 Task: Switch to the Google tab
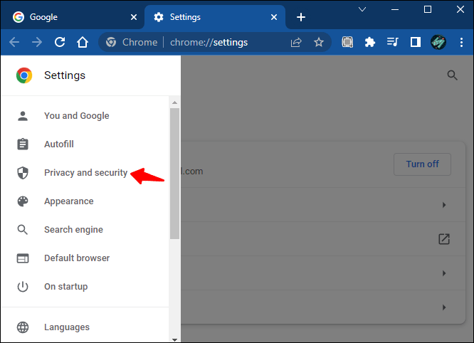73,17
